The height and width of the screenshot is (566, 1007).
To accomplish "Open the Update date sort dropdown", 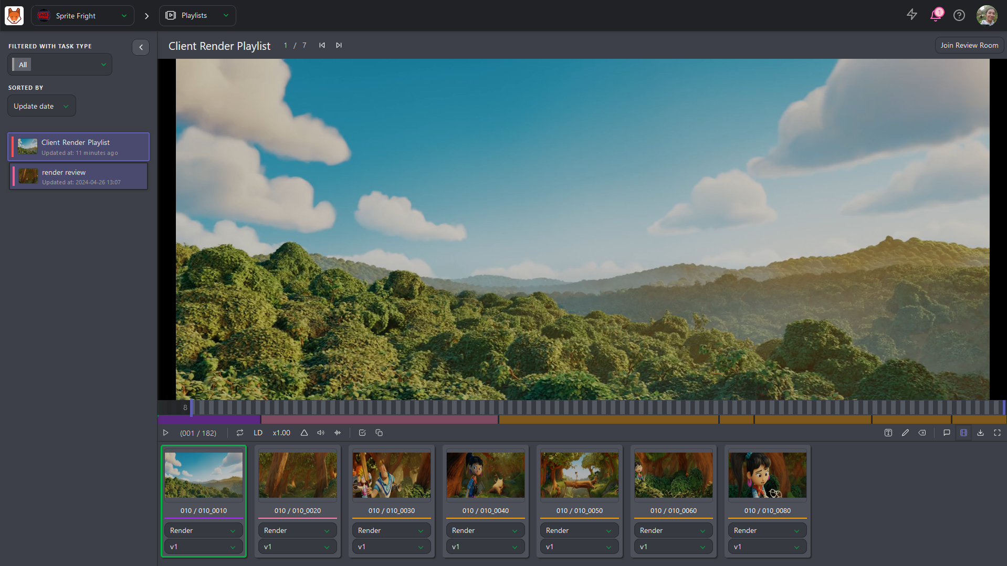I will coord(41,106).
